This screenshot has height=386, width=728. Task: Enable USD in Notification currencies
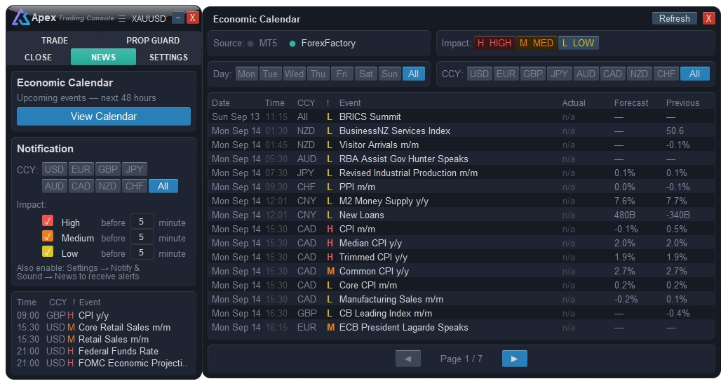pyautogui.click(x=54, y=169)
